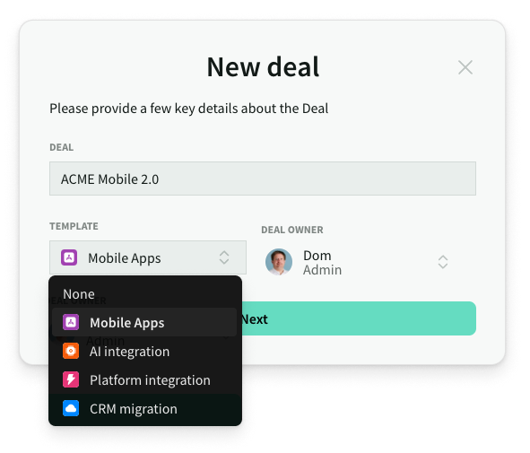Click the green Next button
Screen dimensions: 530x453
(x=359, y=318)
